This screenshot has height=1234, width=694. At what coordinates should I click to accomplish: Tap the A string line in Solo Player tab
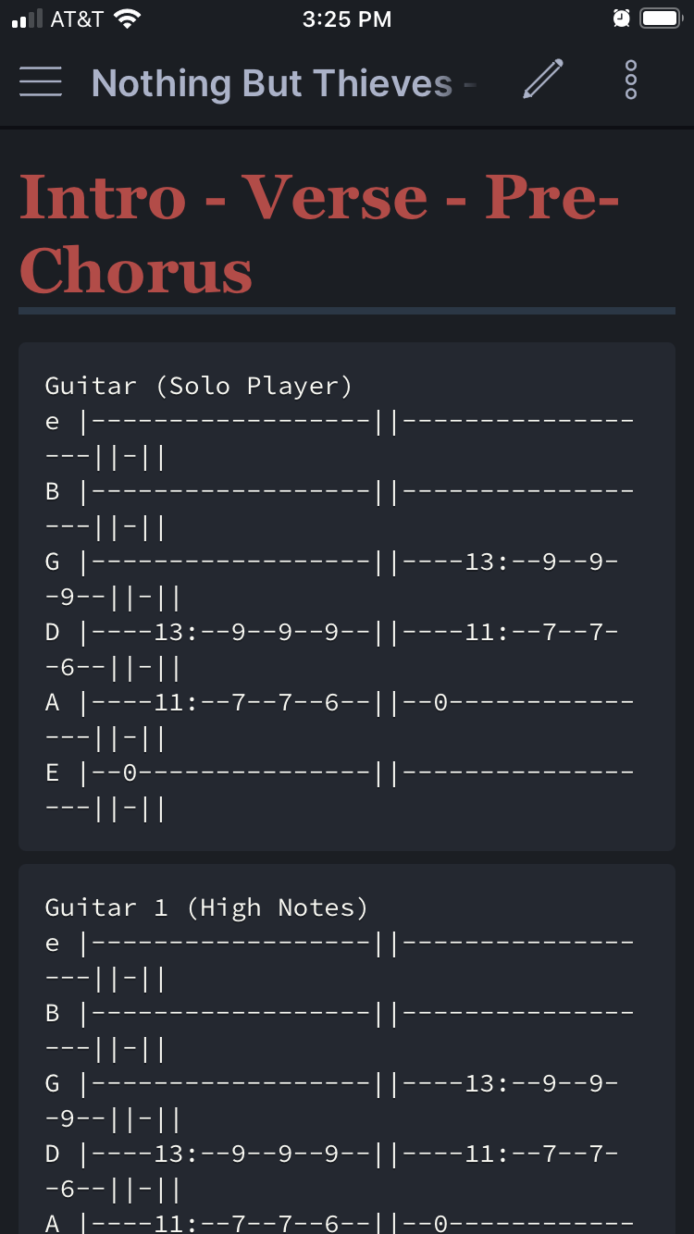(340, 720)
